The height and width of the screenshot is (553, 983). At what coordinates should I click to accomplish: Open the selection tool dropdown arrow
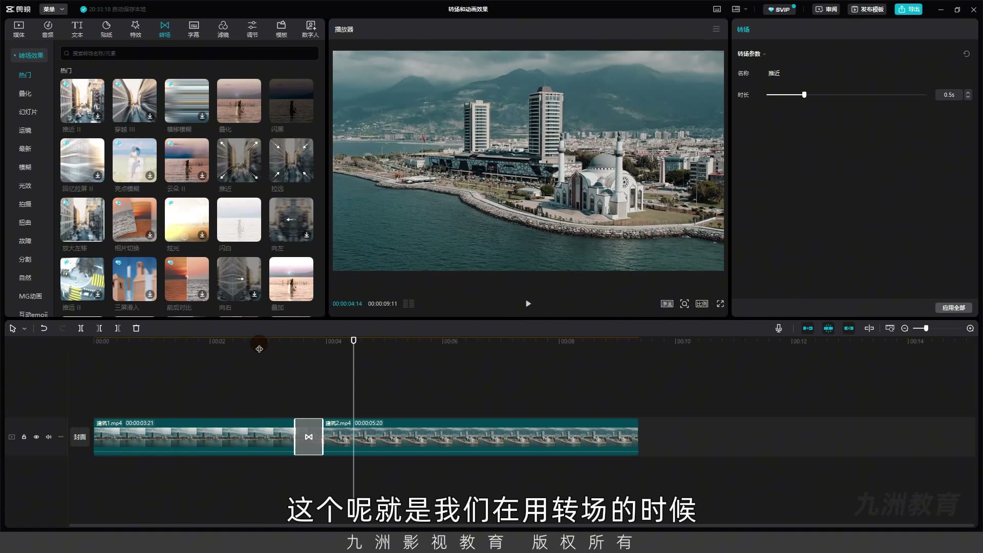coord(25,329)
